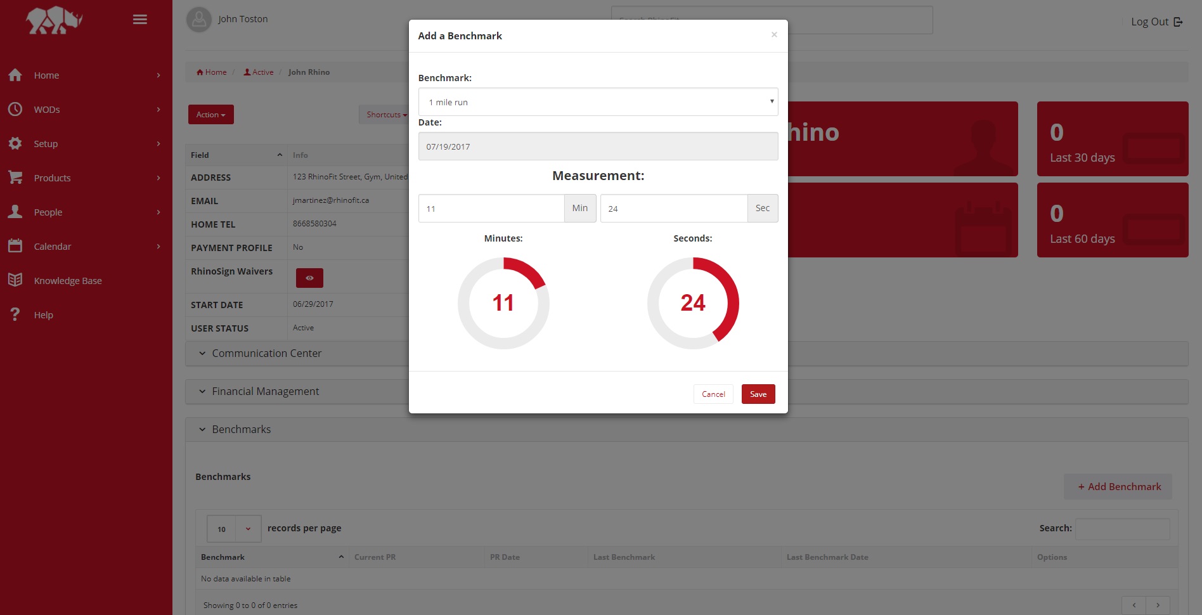Open the Calendar icon

click(x=15, y=246)
